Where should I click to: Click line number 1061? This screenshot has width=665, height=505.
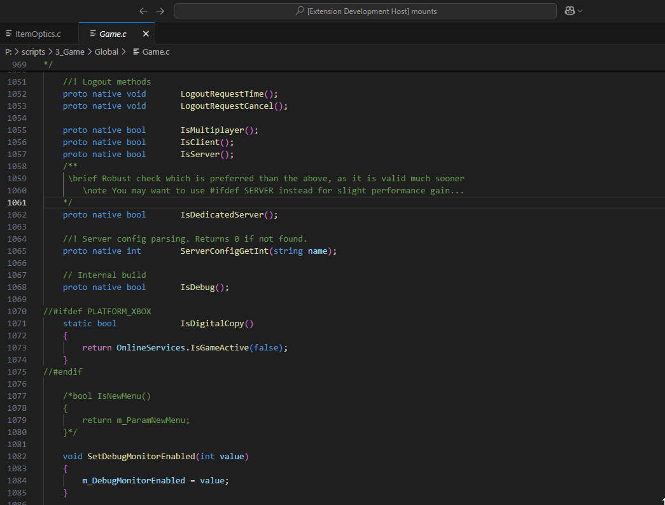[x=17, y=203]
